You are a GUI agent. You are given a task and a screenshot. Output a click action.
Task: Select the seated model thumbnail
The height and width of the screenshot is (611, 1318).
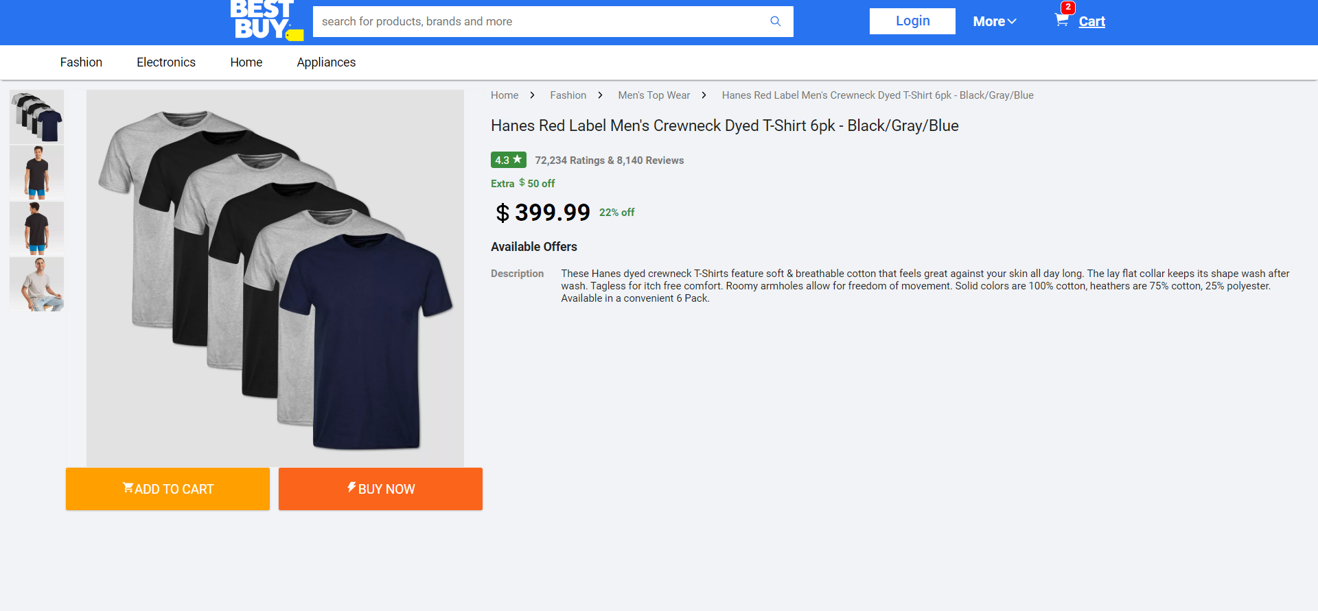tap(37, 284)
